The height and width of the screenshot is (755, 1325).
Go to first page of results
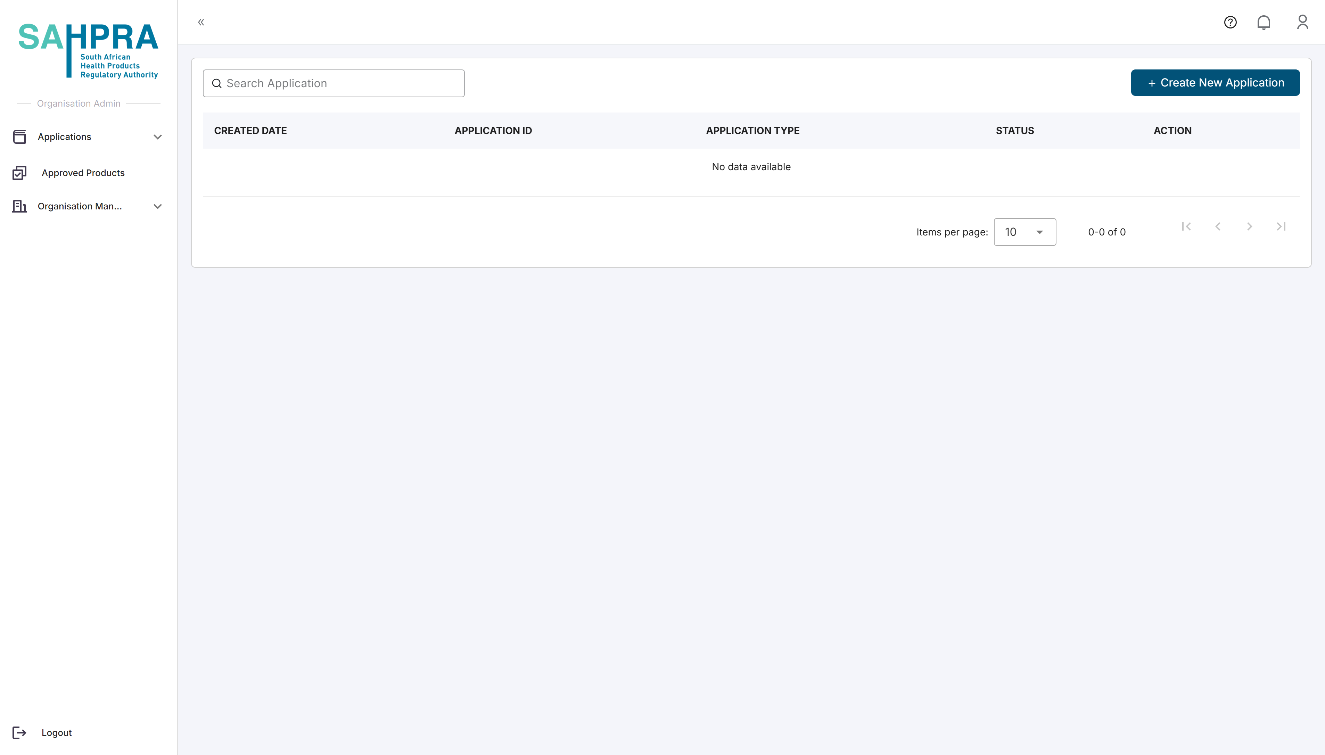(x=1186, y=226)
